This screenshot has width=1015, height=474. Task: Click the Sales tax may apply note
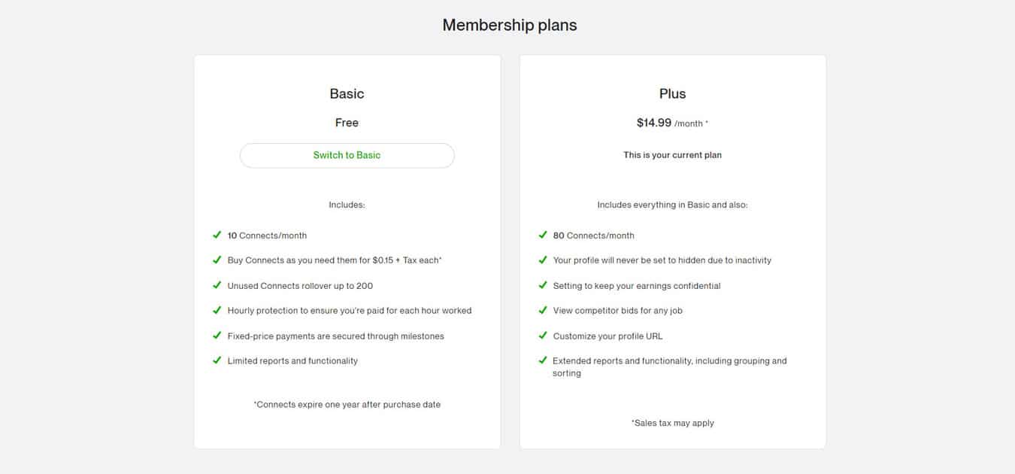tap(672, 423)
